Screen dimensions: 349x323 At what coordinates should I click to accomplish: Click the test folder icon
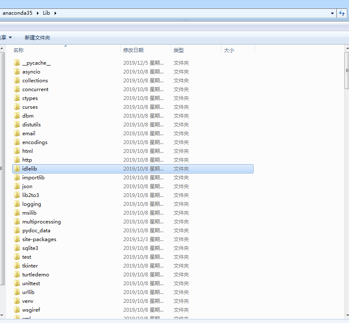17,257
